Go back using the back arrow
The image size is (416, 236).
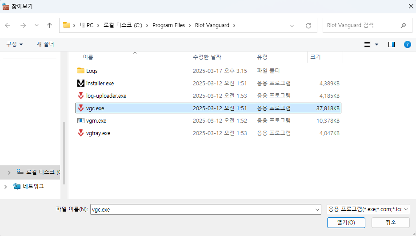8,25
